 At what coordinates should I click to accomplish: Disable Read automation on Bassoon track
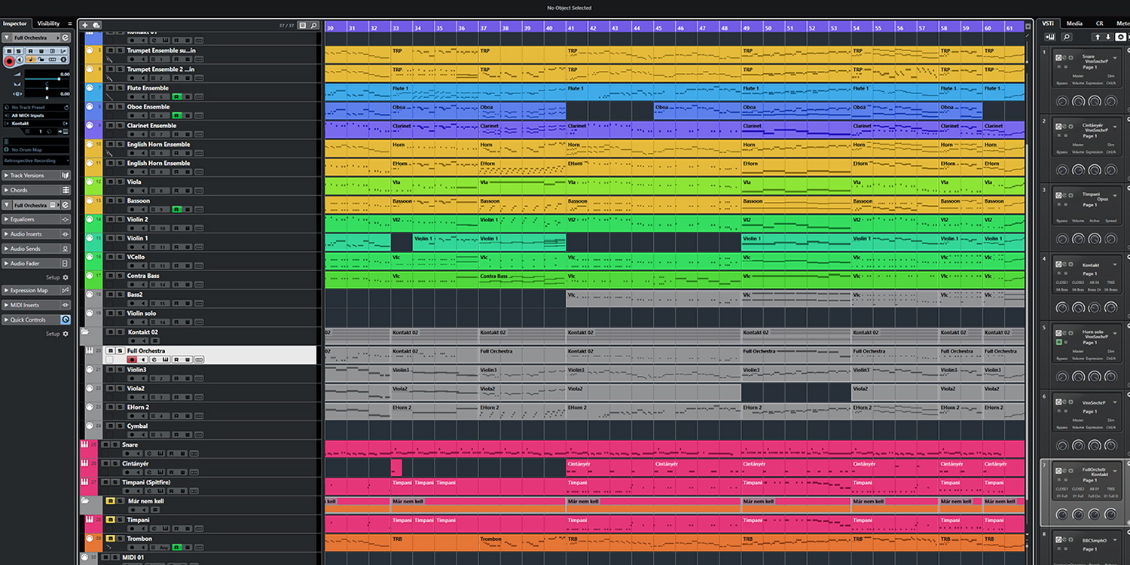[176, 209]
